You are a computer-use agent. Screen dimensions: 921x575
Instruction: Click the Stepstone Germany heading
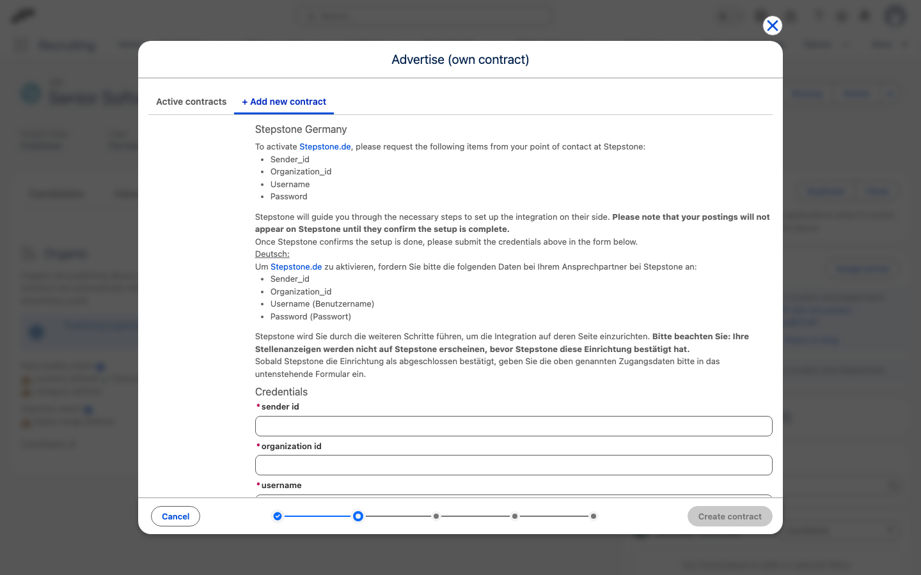tap(301, 129)
